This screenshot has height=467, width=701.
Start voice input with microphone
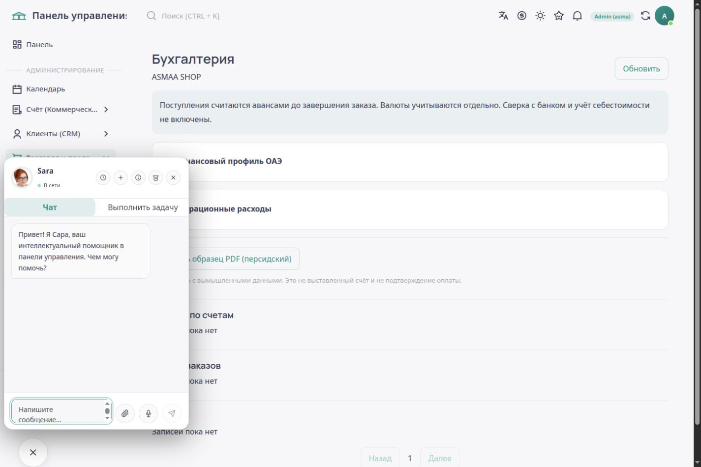[x=149, y=413]
